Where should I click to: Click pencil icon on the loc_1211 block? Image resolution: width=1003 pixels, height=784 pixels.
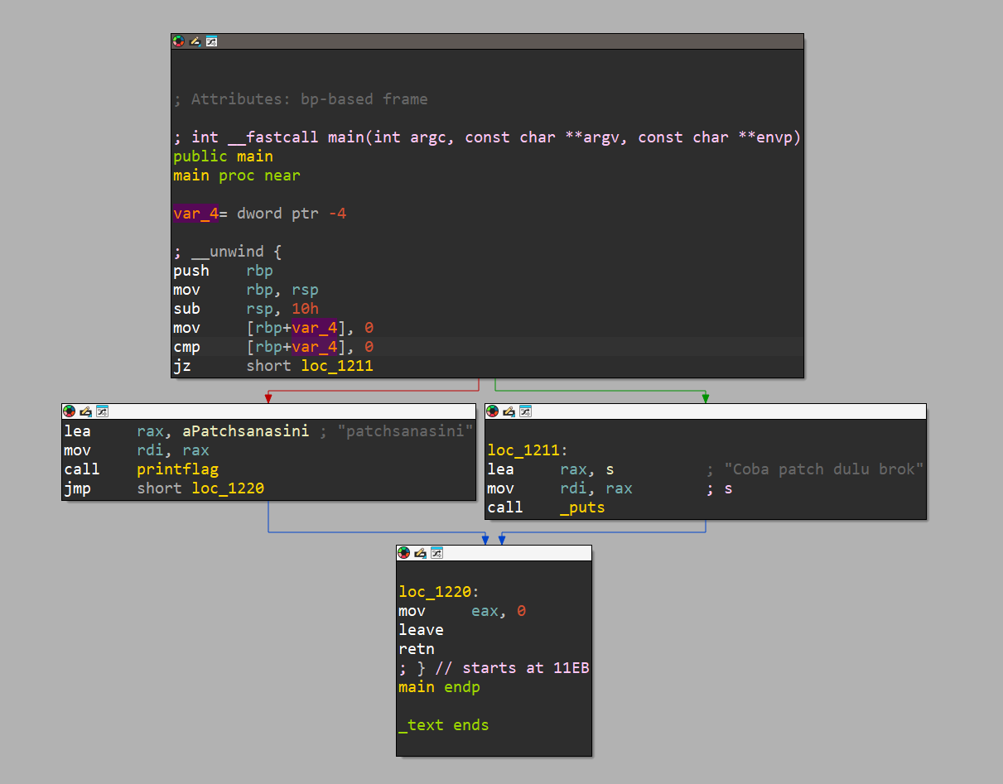[x=509, y=411]
